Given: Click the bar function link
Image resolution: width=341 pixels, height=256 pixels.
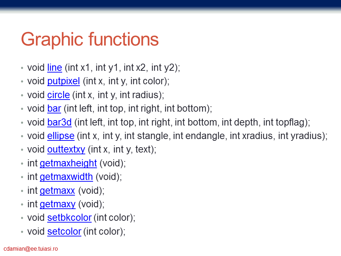Looking at the screenshot, I should pos(54,108).
